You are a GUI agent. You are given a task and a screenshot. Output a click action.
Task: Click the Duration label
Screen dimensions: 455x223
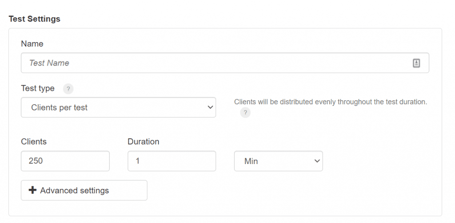pos(144,141)
